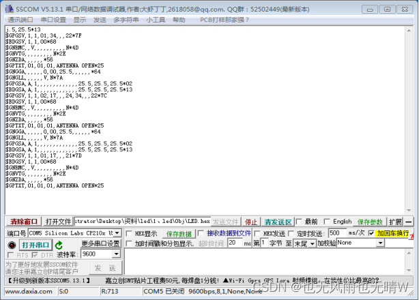Click the PCB打样那家强 menu link
Image resolution: width=419 pixels, height=300 pixels.
click(x=225, y=20)
